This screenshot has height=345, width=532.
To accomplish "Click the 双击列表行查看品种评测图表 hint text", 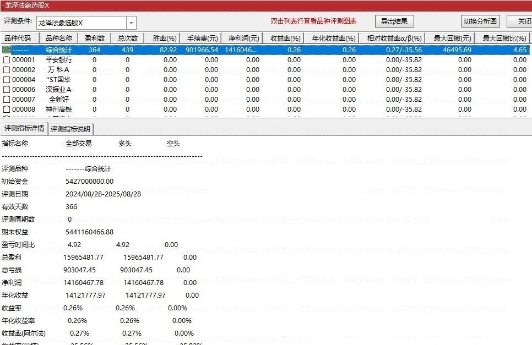I will coord(313,21).
